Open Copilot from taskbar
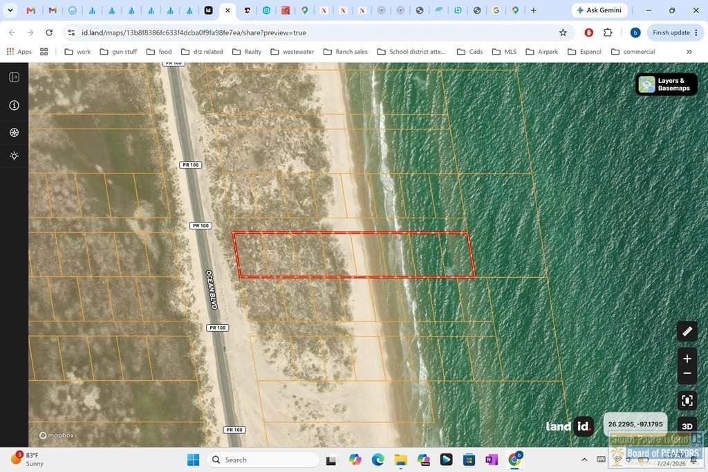708x472 pixels. [x=355, y=460]
